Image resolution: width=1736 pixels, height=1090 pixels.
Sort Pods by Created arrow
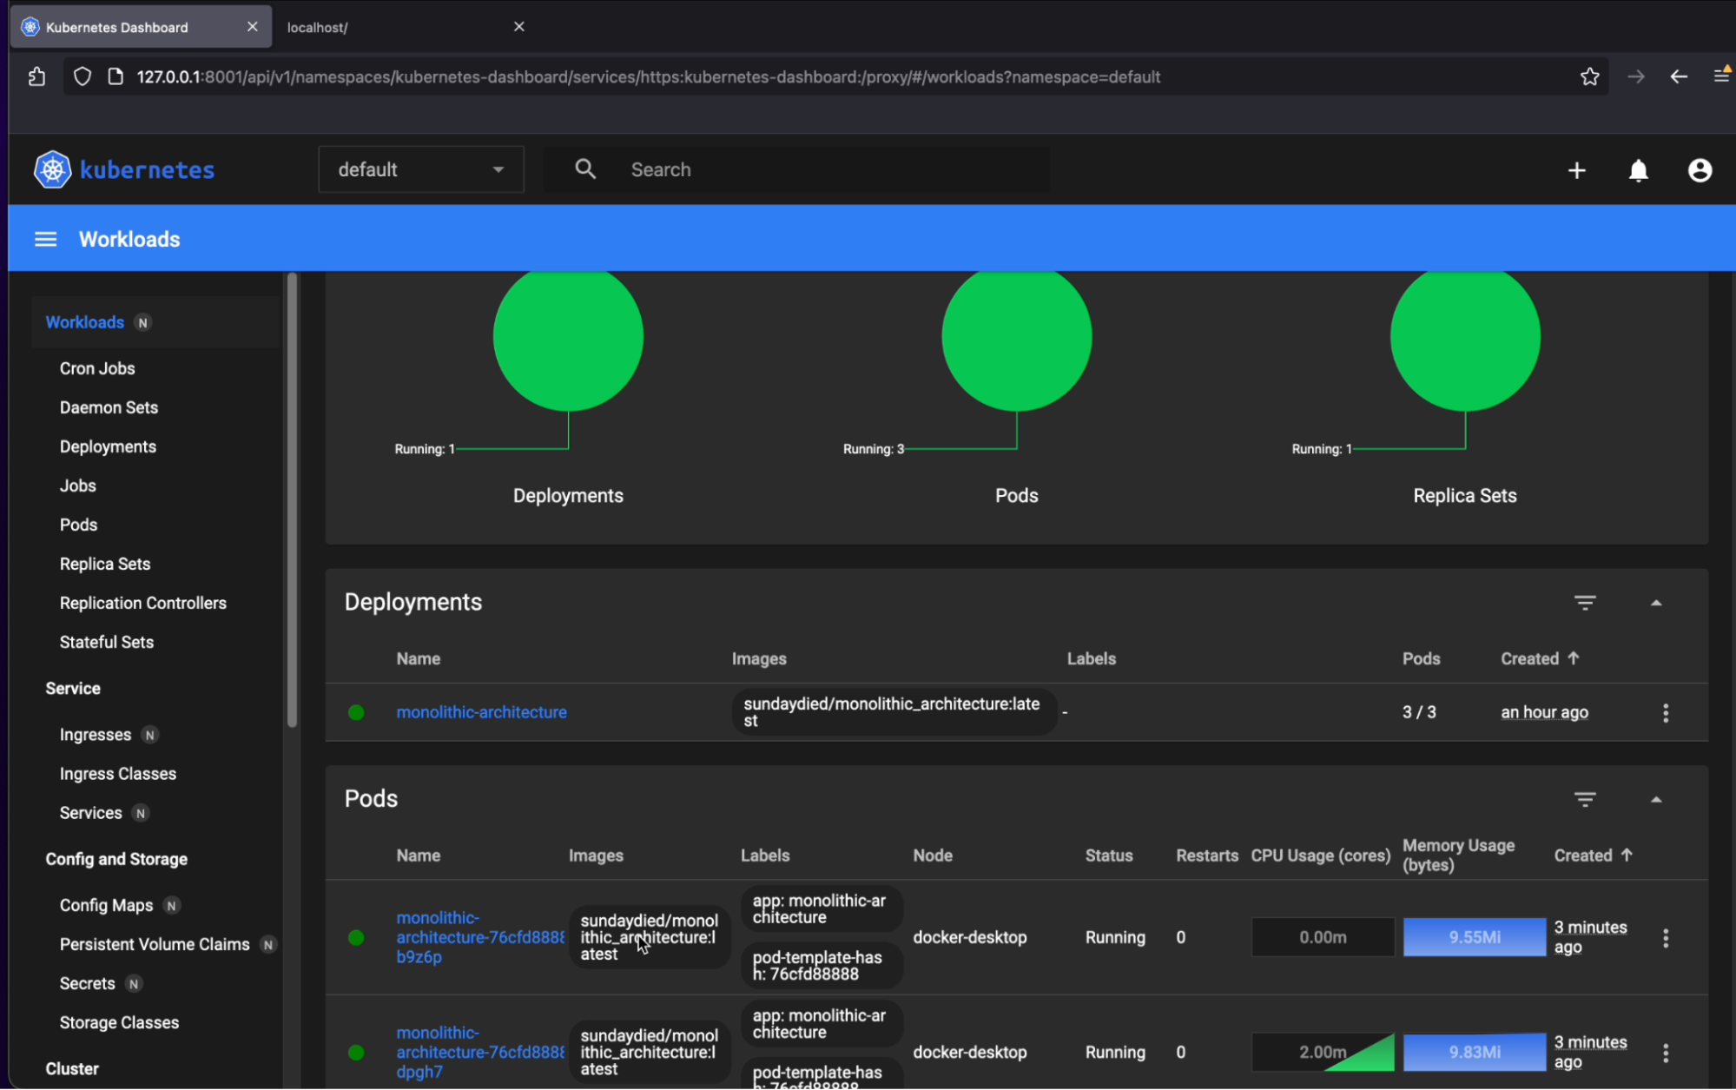tap(1626, 855)
